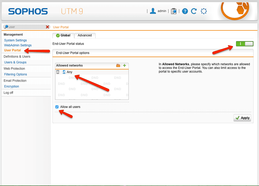Open Users & Groups menu entry
Image resolution: width=259 pixels, height=186 pixels.
15,62
